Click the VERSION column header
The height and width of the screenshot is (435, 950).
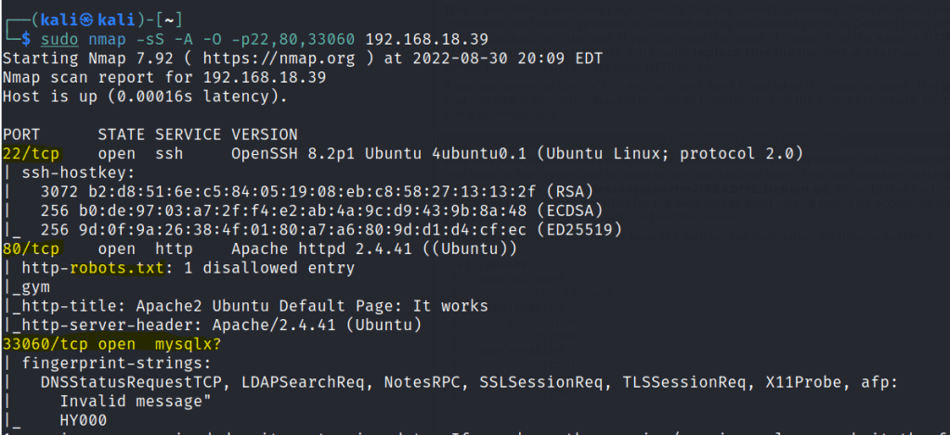[x=265, y=134]
